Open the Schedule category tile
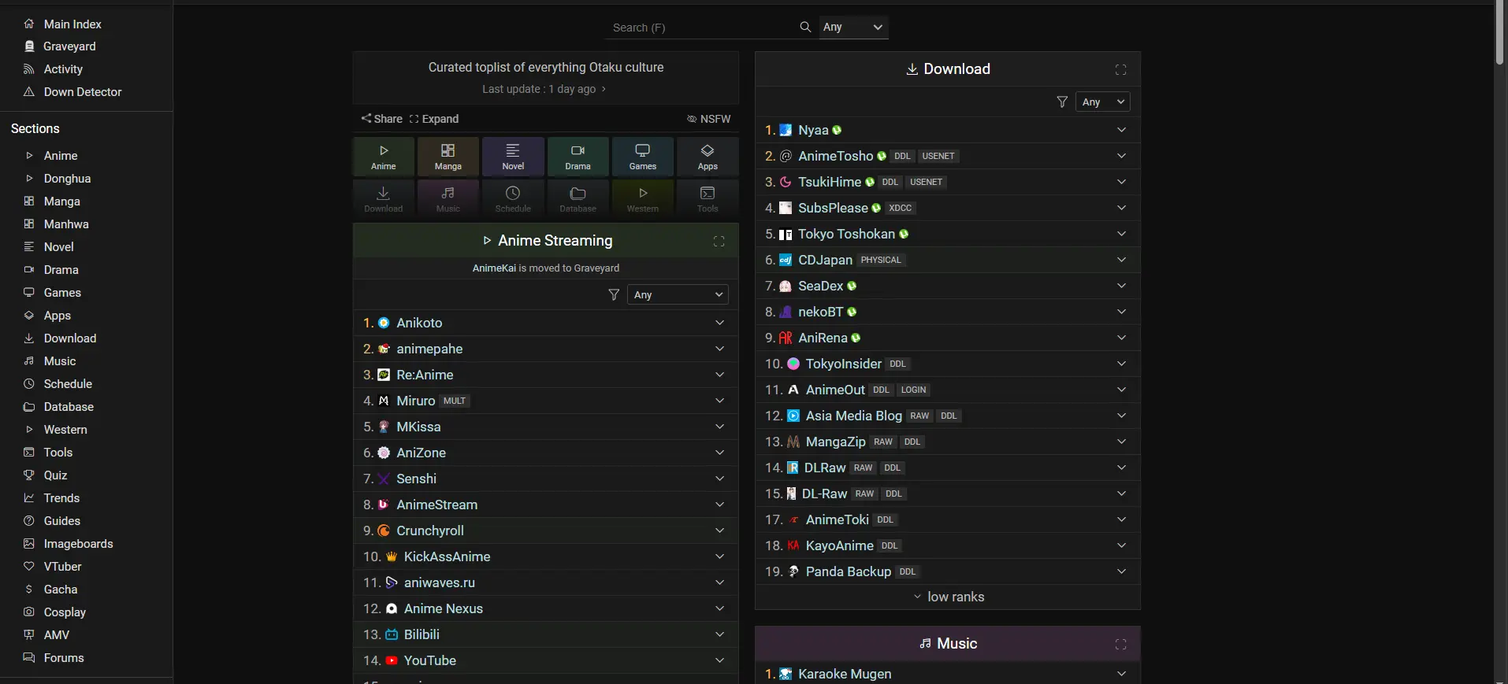The image size is (1508, 684). coord(513,199)
